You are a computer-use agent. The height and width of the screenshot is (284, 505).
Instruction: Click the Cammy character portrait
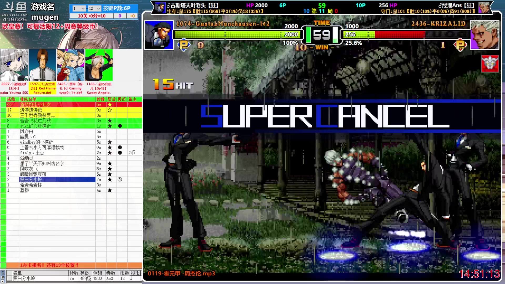point(70,65)
